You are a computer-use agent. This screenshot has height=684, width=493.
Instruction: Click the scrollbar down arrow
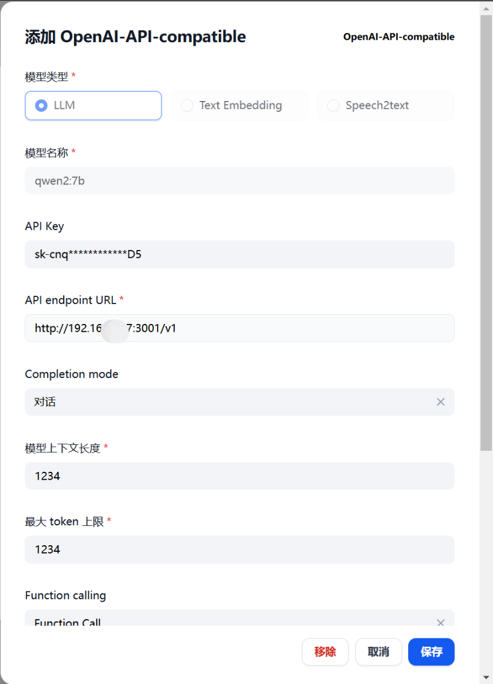(487, 676)
